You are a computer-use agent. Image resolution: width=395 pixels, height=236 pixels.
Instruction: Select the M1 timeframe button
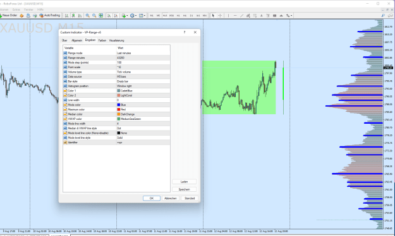coord(152,16)
